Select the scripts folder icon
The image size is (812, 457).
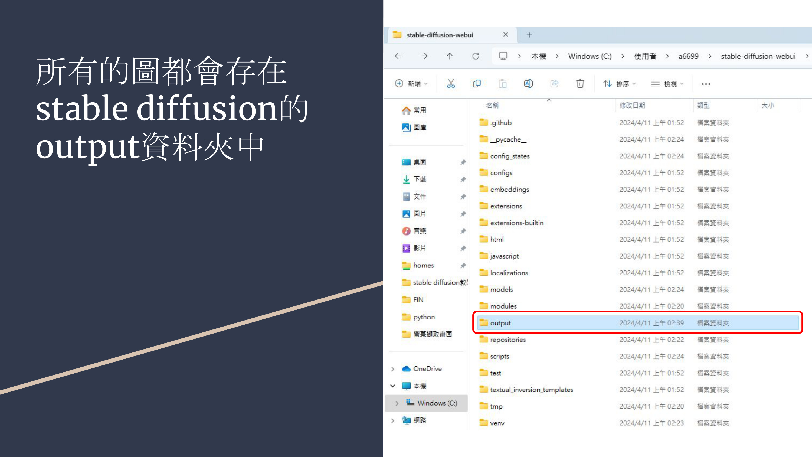tap(483, 356)
